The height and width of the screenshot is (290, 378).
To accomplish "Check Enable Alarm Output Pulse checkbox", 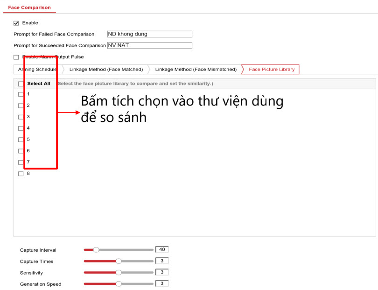I will point(16,57).
